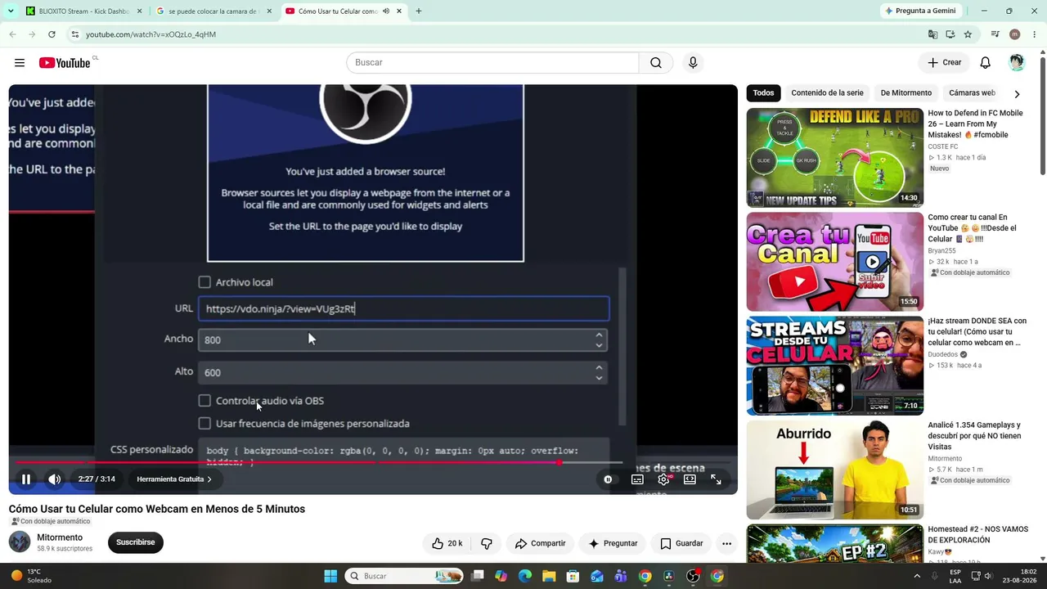
Task: Open the taskbar weather widget
Action: (32, 576)
